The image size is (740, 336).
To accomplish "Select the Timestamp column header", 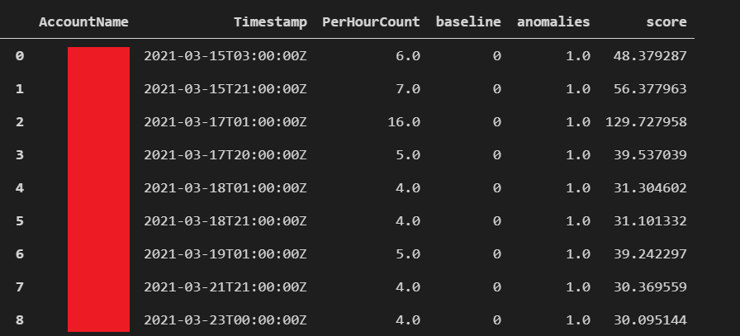I will [x=270, y=22].
